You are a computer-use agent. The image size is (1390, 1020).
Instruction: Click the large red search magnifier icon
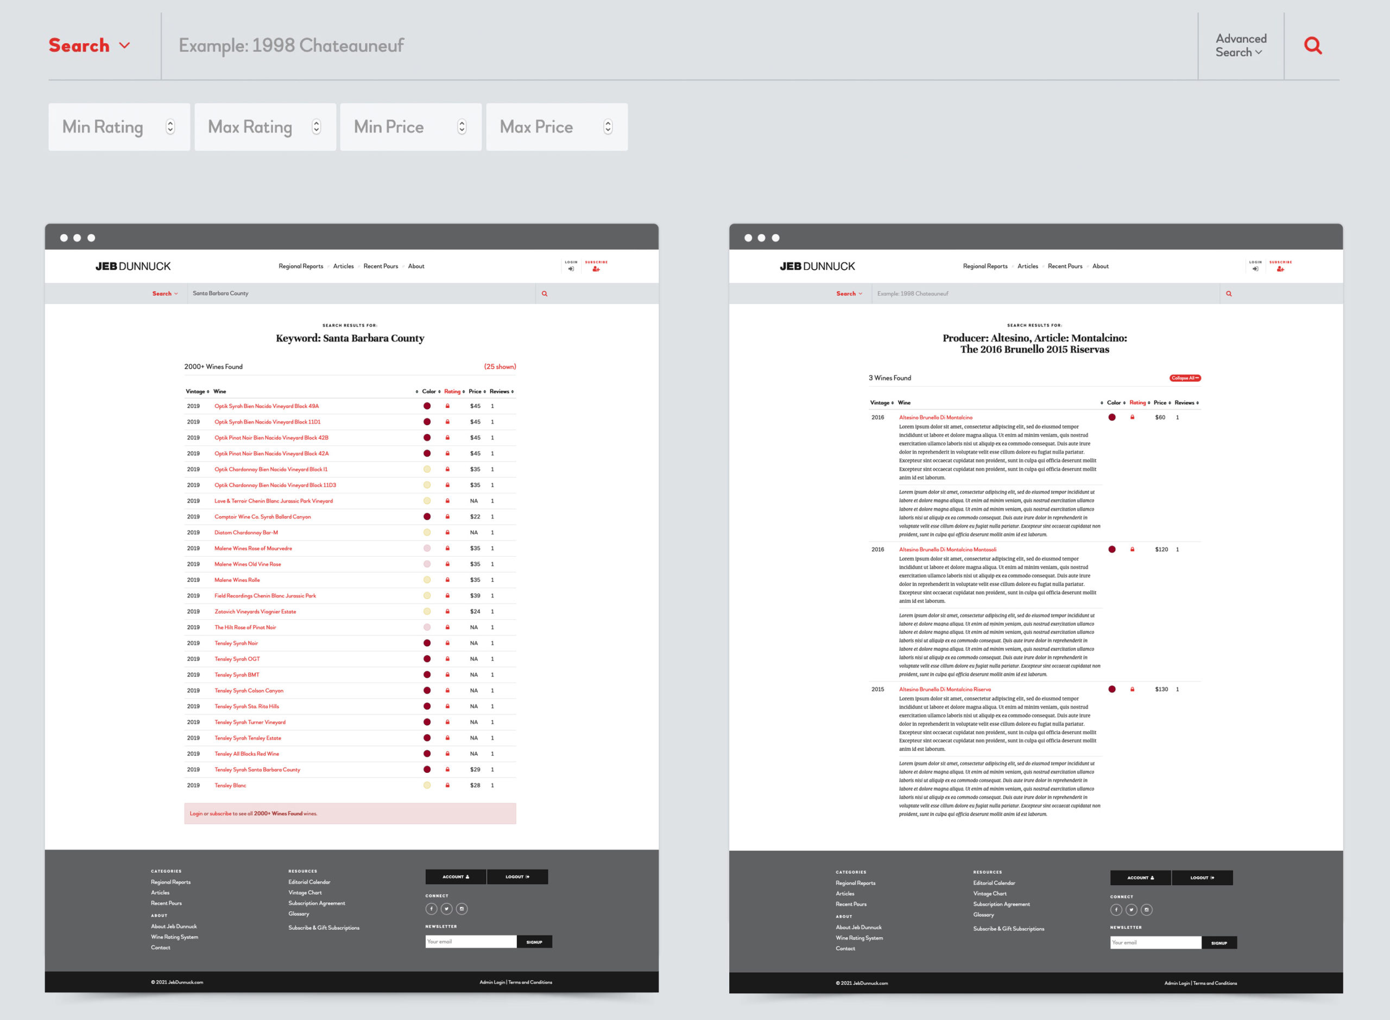[x=1313, y=46]
